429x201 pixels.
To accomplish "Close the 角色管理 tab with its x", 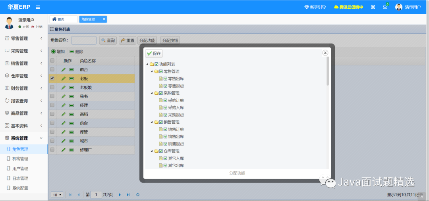I will [x=104, y=19].
